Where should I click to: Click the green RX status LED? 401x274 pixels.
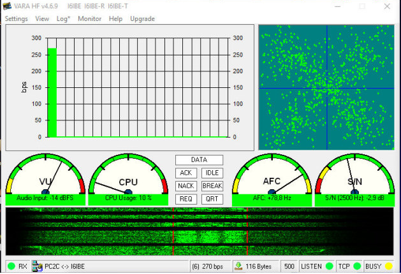tap(11, 266)
